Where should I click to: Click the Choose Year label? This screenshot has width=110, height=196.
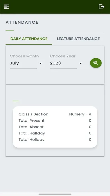pyautogui.click(x=63, y=56)
